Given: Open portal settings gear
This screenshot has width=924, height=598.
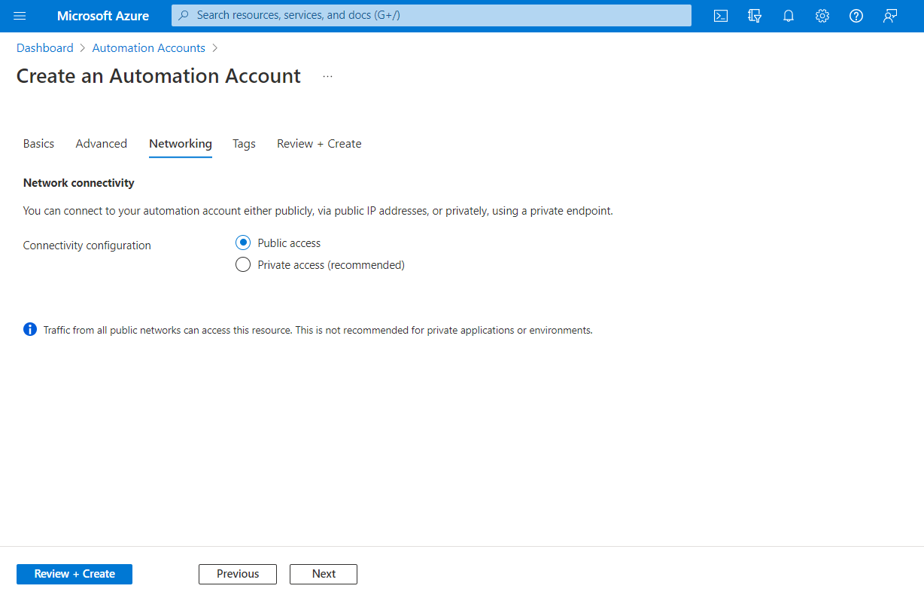Looking at the screenshot, I should point(822,16).
